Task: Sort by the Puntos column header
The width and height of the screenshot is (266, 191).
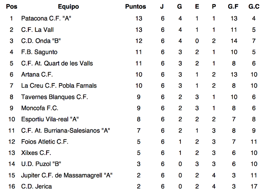Action: point(135,7)
